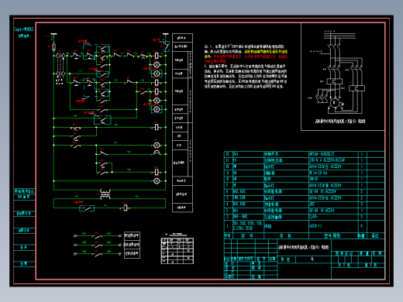Select the indicator lamp on the lowest lamp rung
Image resolution: width=403 pixels, height=302 pixels.
(x=157, y=181)
